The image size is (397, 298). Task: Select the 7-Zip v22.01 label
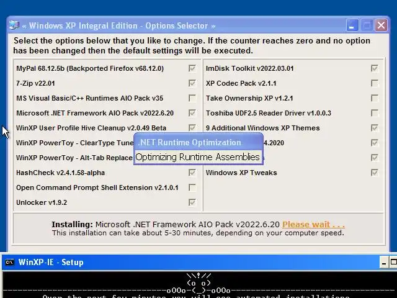(35, 83)
